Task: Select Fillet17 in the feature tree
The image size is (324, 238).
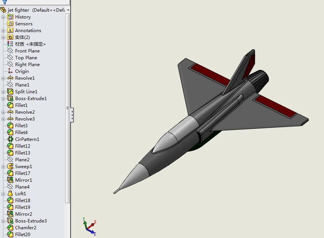Action: coord(23,173)
